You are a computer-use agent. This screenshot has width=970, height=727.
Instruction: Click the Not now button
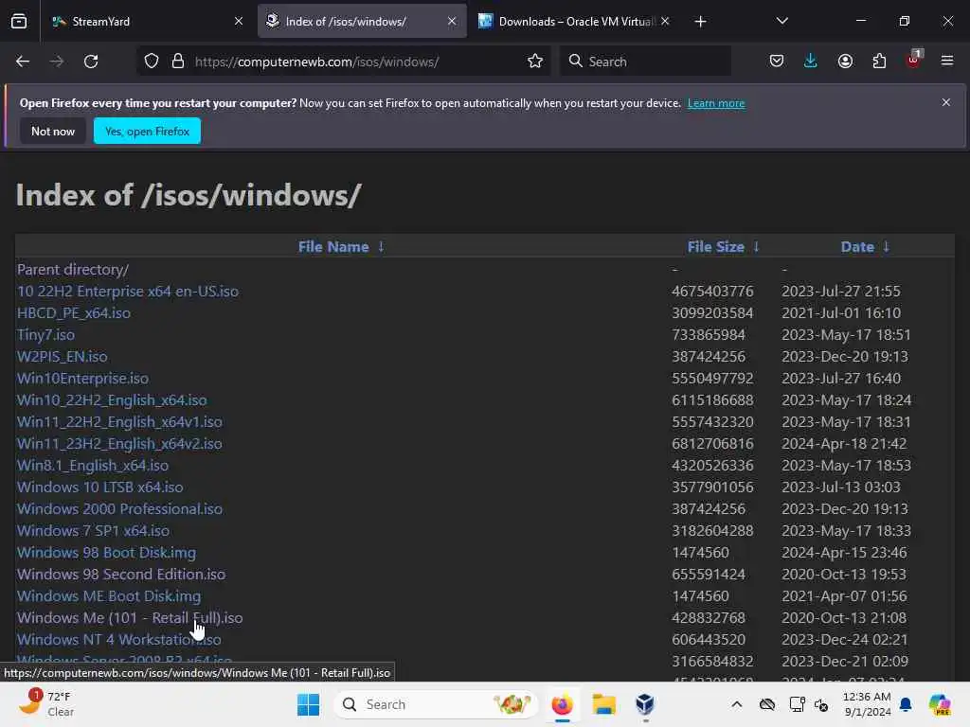[x=53, y=131]
